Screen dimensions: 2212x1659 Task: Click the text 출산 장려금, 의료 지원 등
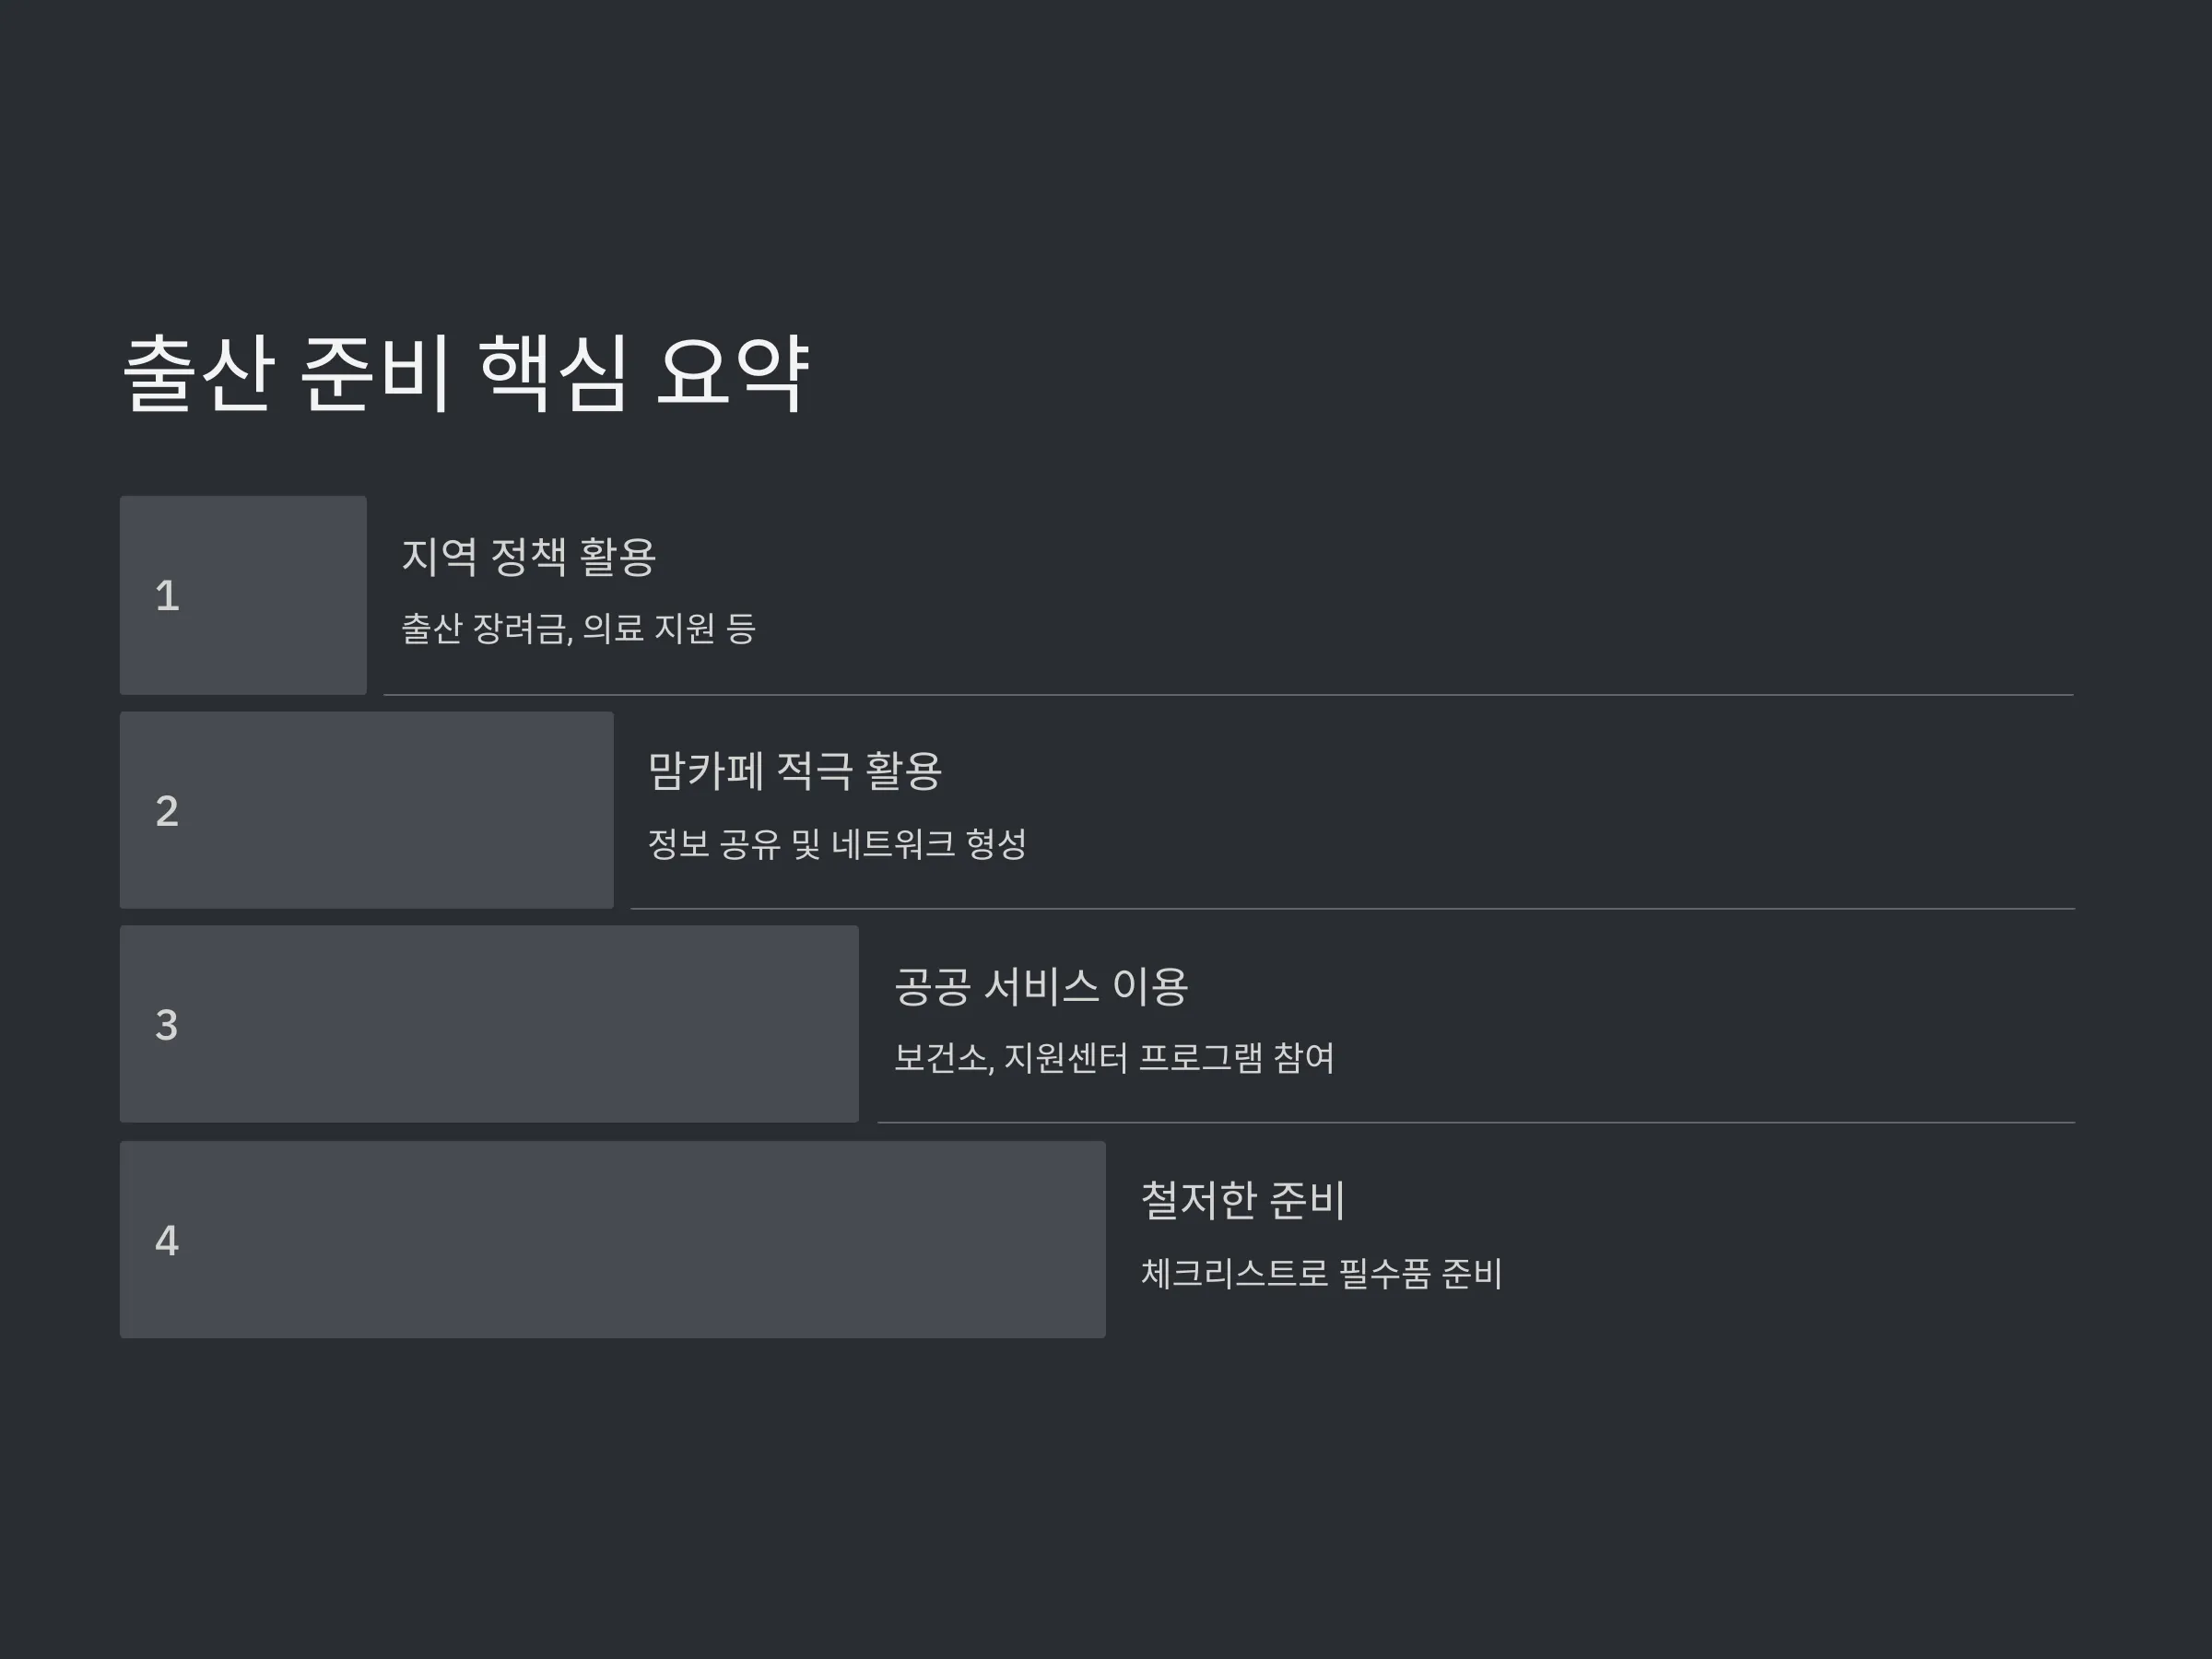coord(578,629)
